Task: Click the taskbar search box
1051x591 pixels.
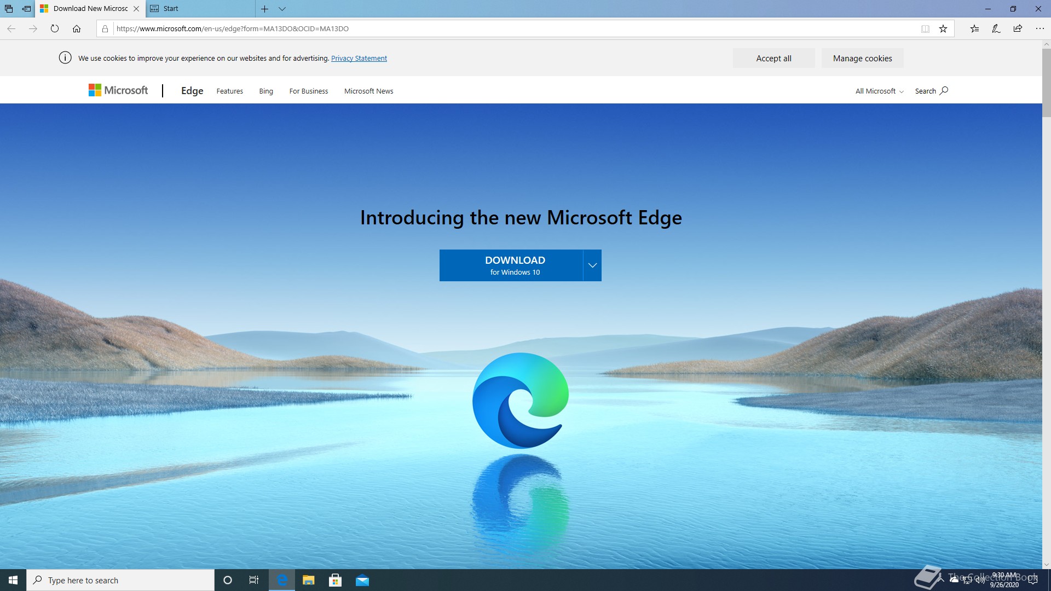Action: click(120, 580)
